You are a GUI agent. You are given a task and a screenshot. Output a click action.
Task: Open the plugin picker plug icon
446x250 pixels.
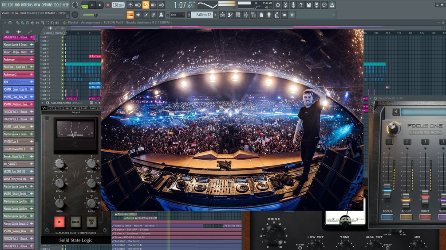point(269,15)
